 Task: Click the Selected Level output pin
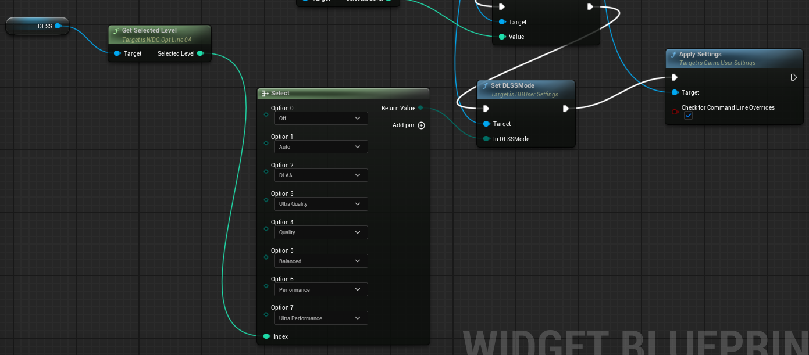[201, 53]
